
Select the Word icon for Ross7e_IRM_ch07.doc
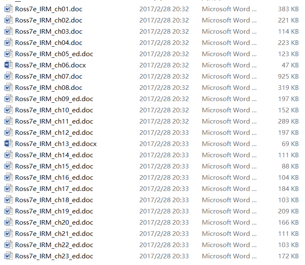click(9, 77)
